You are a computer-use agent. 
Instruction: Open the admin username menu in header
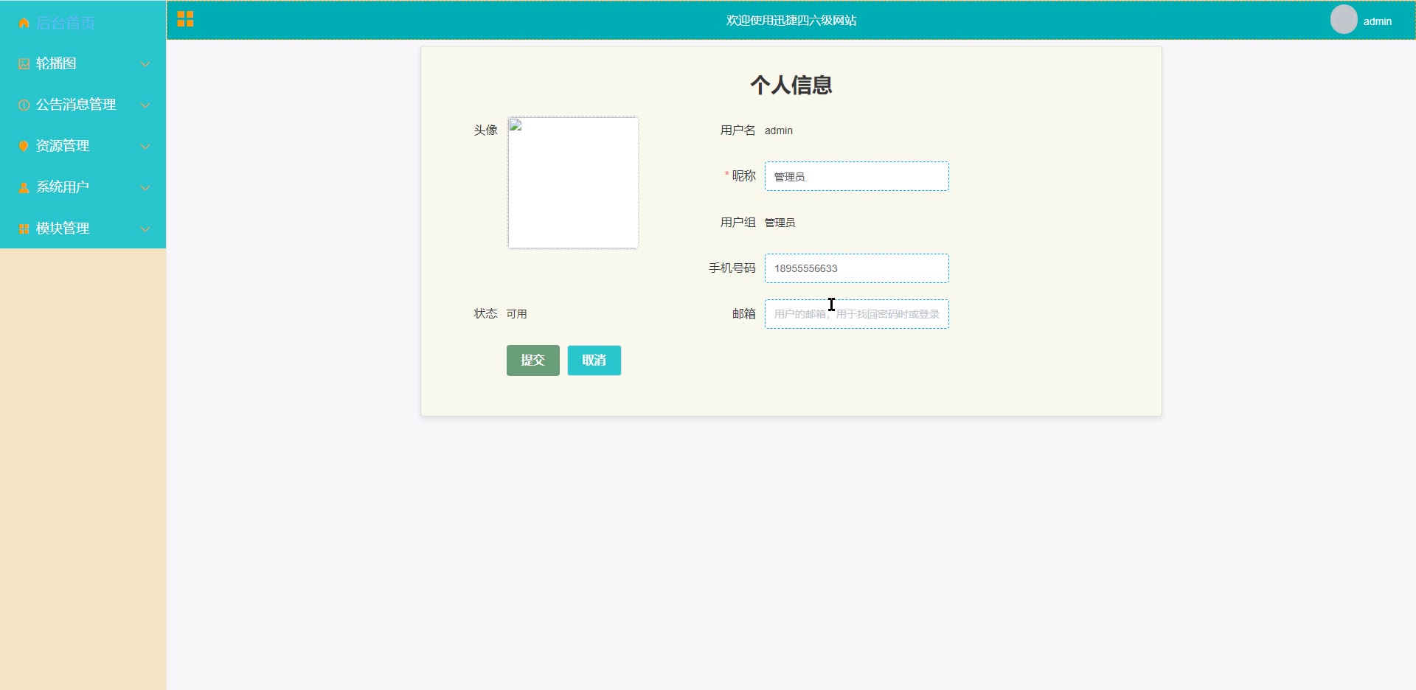[1377, 21]
